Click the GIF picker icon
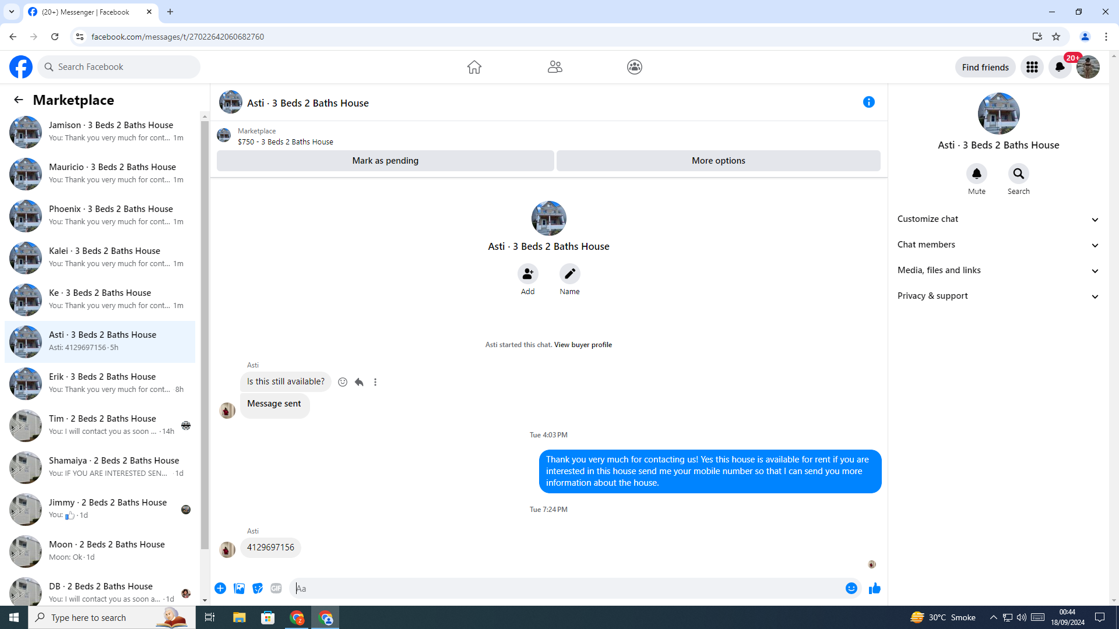Viewport: 1119px width, 629px height. click(276, 589)
